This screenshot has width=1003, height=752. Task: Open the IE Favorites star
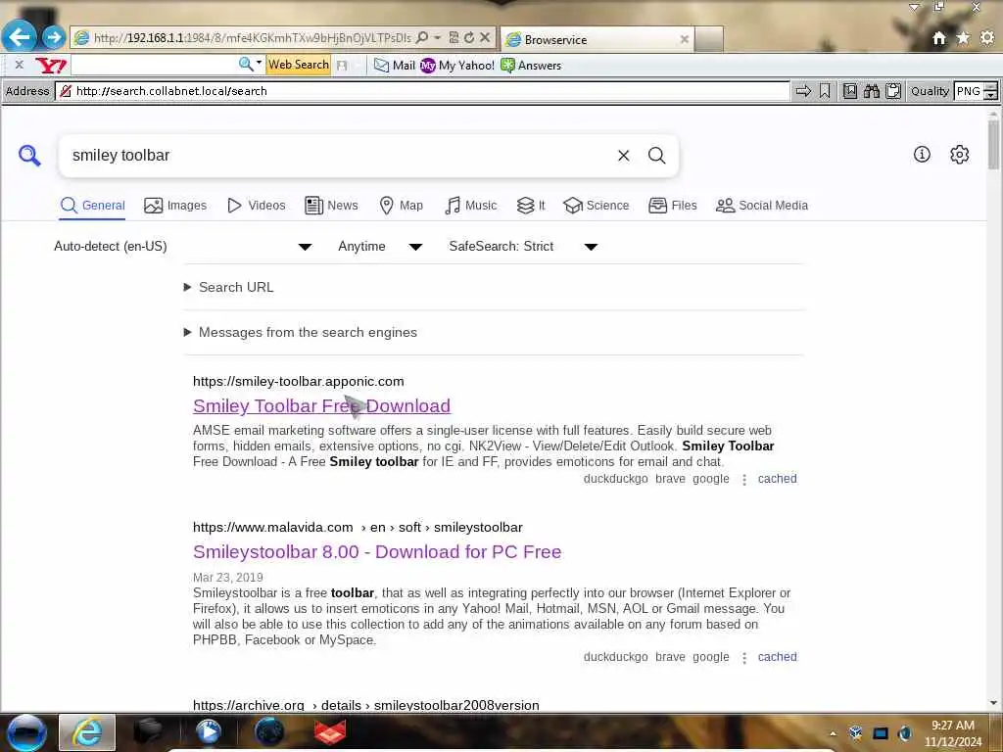click(963, 38)
